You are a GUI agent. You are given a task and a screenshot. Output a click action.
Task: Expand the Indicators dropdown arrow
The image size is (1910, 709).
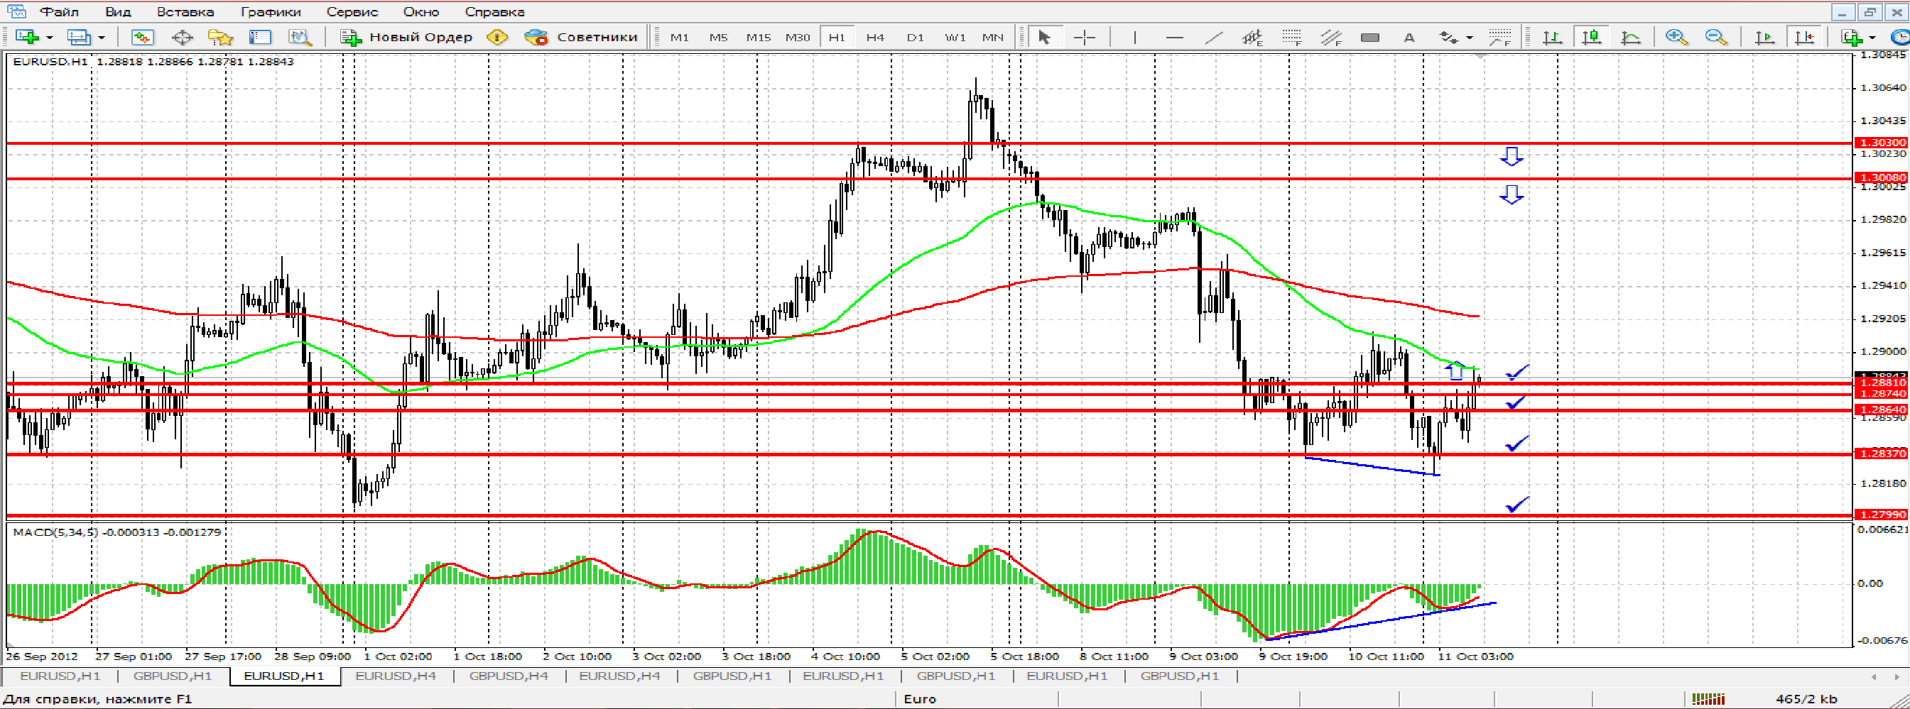pos(1872,37)
